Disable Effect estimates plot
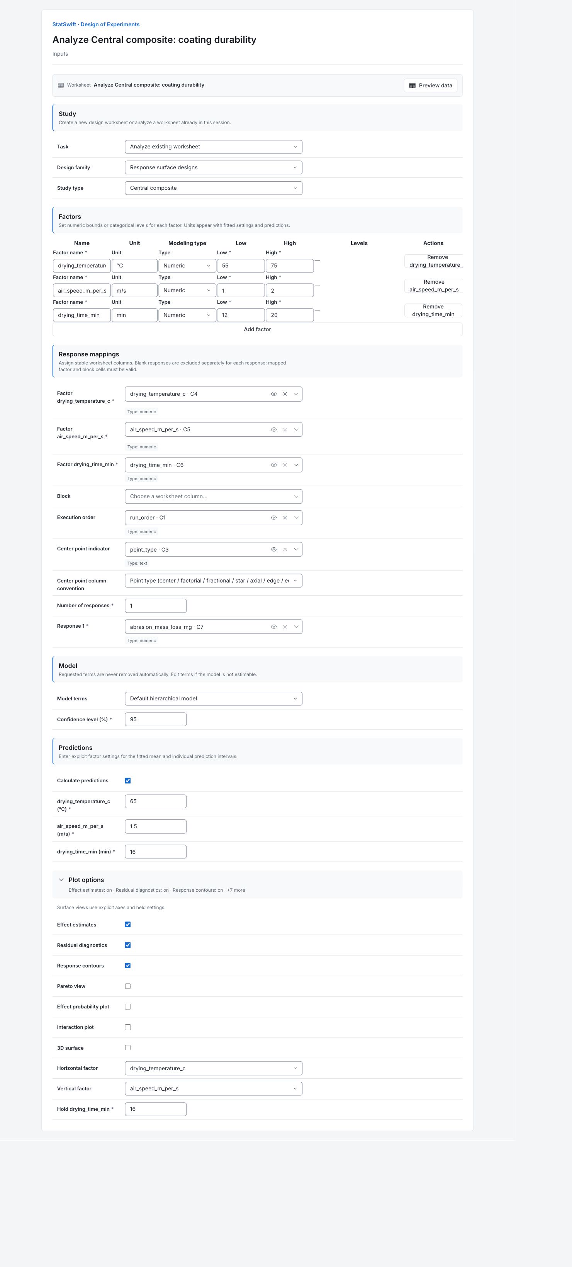Screen dimensions: 572x1267 [128, 925]
